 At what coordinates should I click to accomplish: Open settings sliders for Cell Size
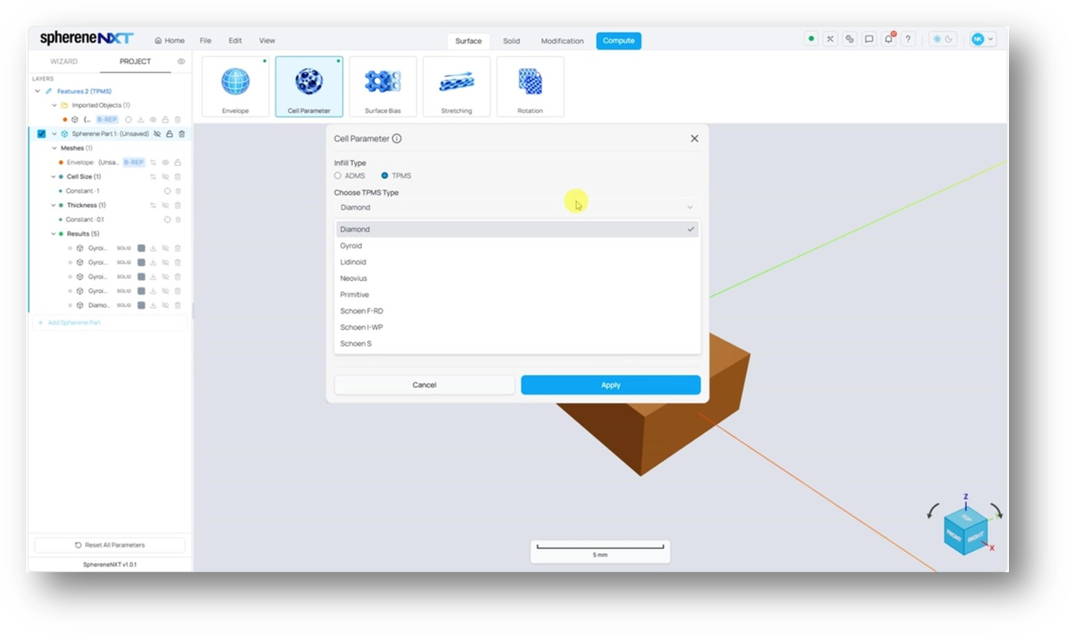coord(153,177)
